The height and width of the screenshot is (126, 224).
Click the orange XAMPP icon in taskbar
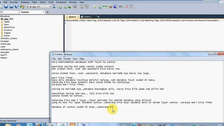pos(72,125)
